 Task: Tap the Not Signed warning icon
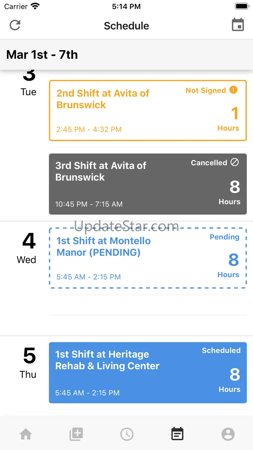[233, 90]
